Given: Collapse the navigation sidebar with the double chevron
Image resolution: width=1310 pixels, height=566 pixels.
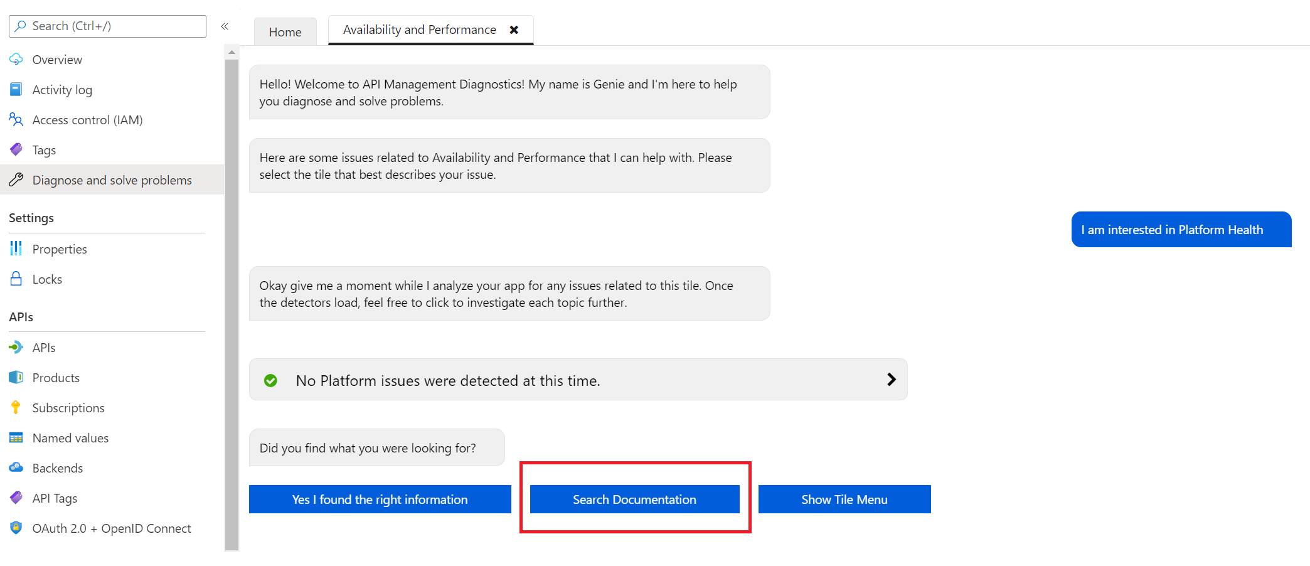Looking at the screenshot, I should tap(225, 26).
